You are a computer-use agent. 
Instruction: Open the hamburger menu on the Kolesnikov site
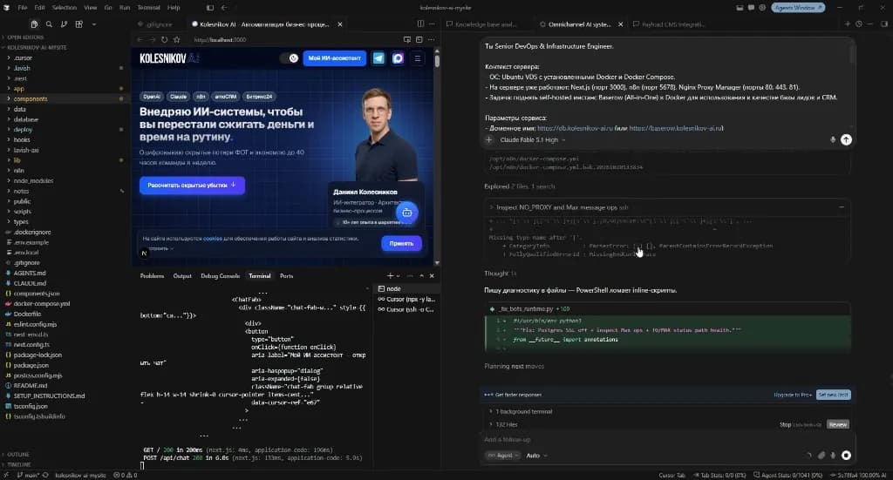tap(418, 58)
